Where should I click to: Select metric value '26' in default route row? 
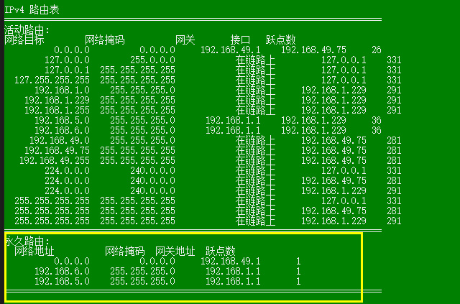coord(377,50)
